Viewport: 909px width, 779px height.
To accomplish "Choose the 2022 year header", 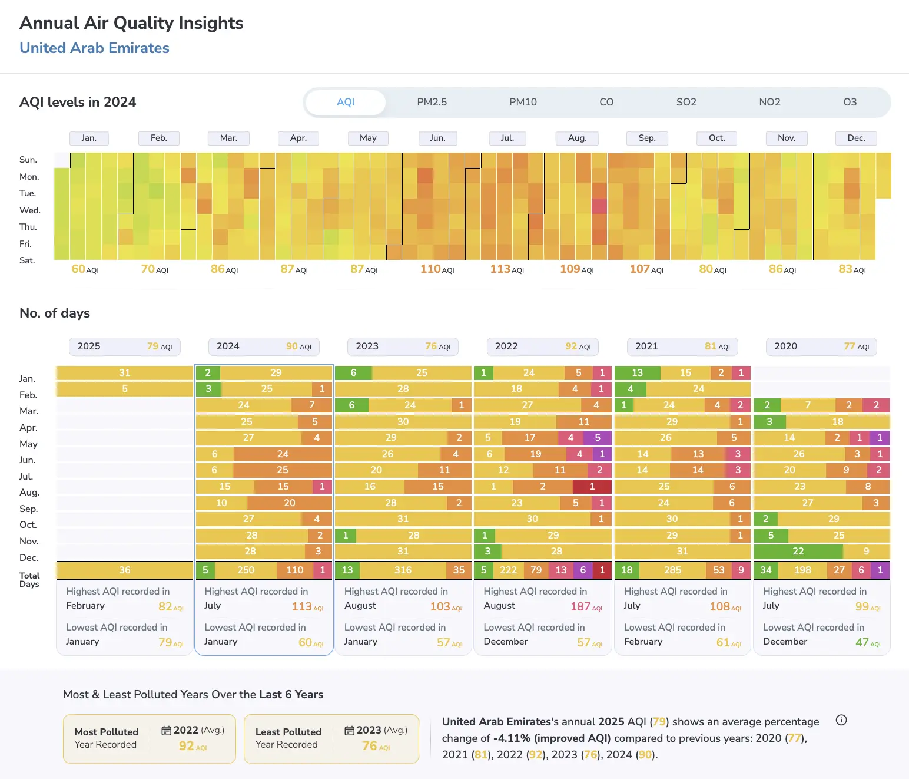I will coord(543,346).
